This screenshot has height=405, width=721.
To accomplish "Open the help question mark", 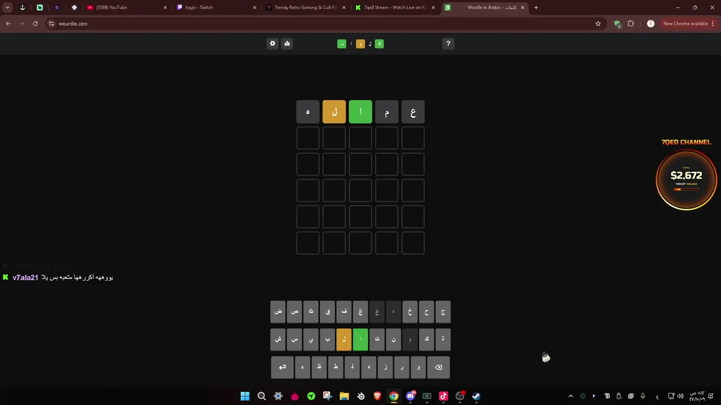I will click(448, 43).
